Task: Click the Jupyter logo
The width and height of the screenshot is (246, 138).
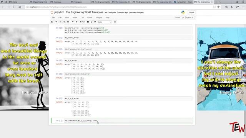Action: click(57, 12)
